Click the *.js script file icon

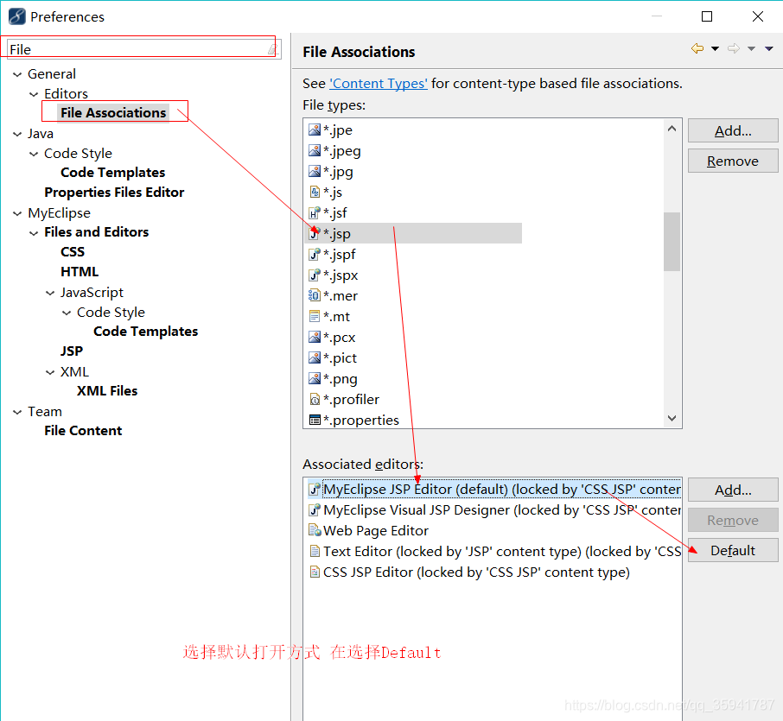[x=314, y=192]
